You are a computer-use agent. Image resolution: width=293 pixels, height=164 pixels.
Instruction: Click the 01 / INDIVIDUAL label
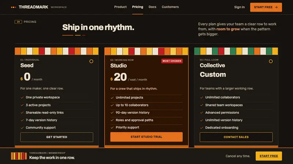click(x=30, y=60)
